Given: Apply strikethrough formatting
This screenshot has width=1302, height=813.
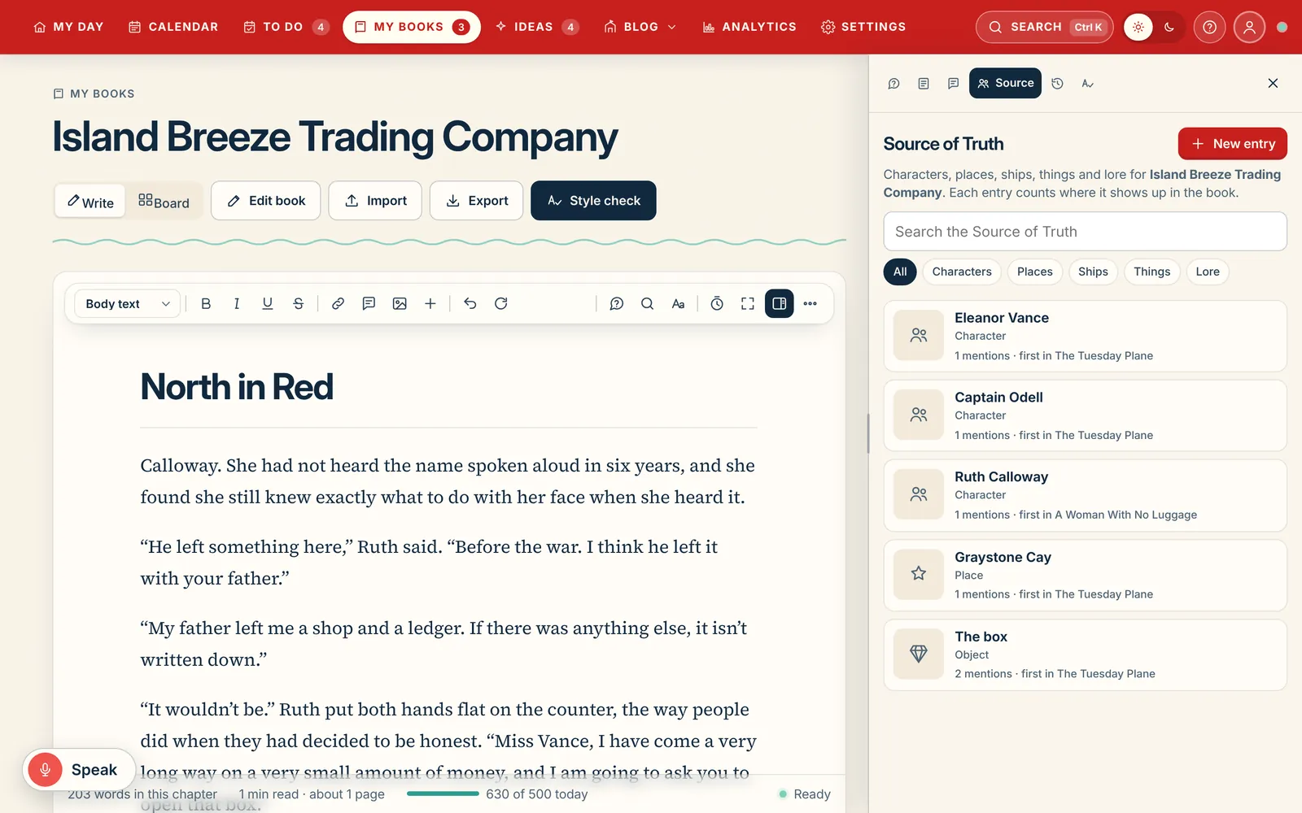Looking at the screenshot, I should [x=299, y=303].
